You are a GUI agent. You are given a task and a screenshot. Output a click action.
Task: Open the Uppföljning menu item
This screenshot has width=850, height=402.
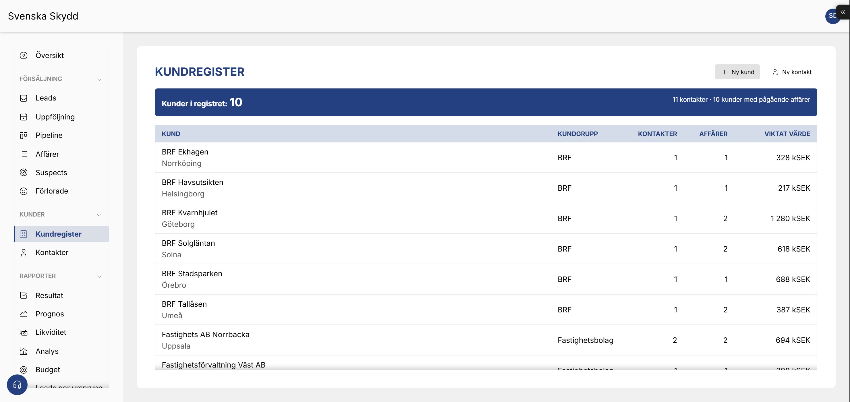tap(61, 117)
